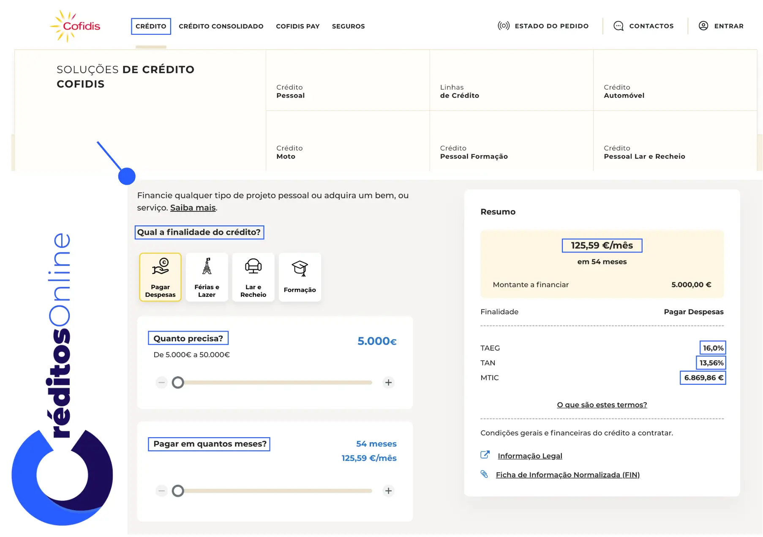This screenshot has height=537, width=763.
Task: Open Informação Legal link
Action: click(530, 456)
